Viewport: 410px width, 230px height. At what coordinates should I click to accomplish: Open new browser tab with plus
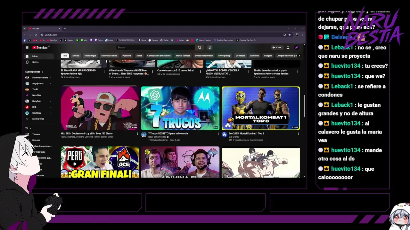coord(65,28)
